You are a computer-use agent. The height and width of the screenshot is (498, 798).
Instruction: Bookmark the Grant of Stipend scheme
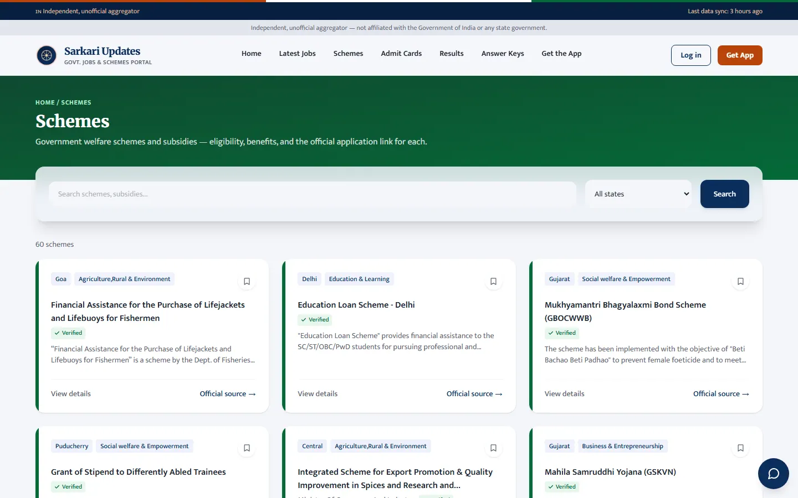pos(247,448)
